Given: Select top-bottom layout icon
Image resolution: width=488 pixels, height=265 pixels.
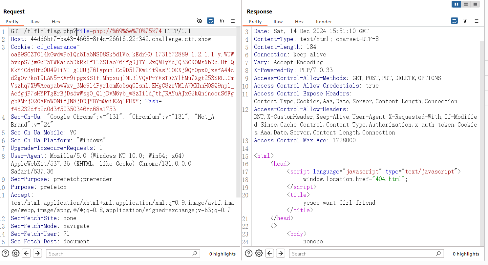Looking at the screenshot, I should (466, 4).
